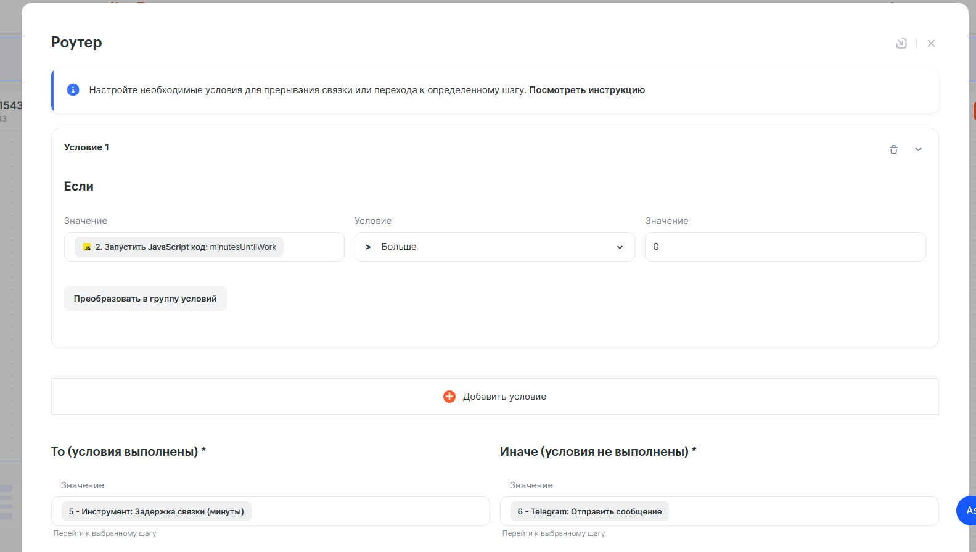
Task: Close the Роутер dialog
Action: click(931, 43)
